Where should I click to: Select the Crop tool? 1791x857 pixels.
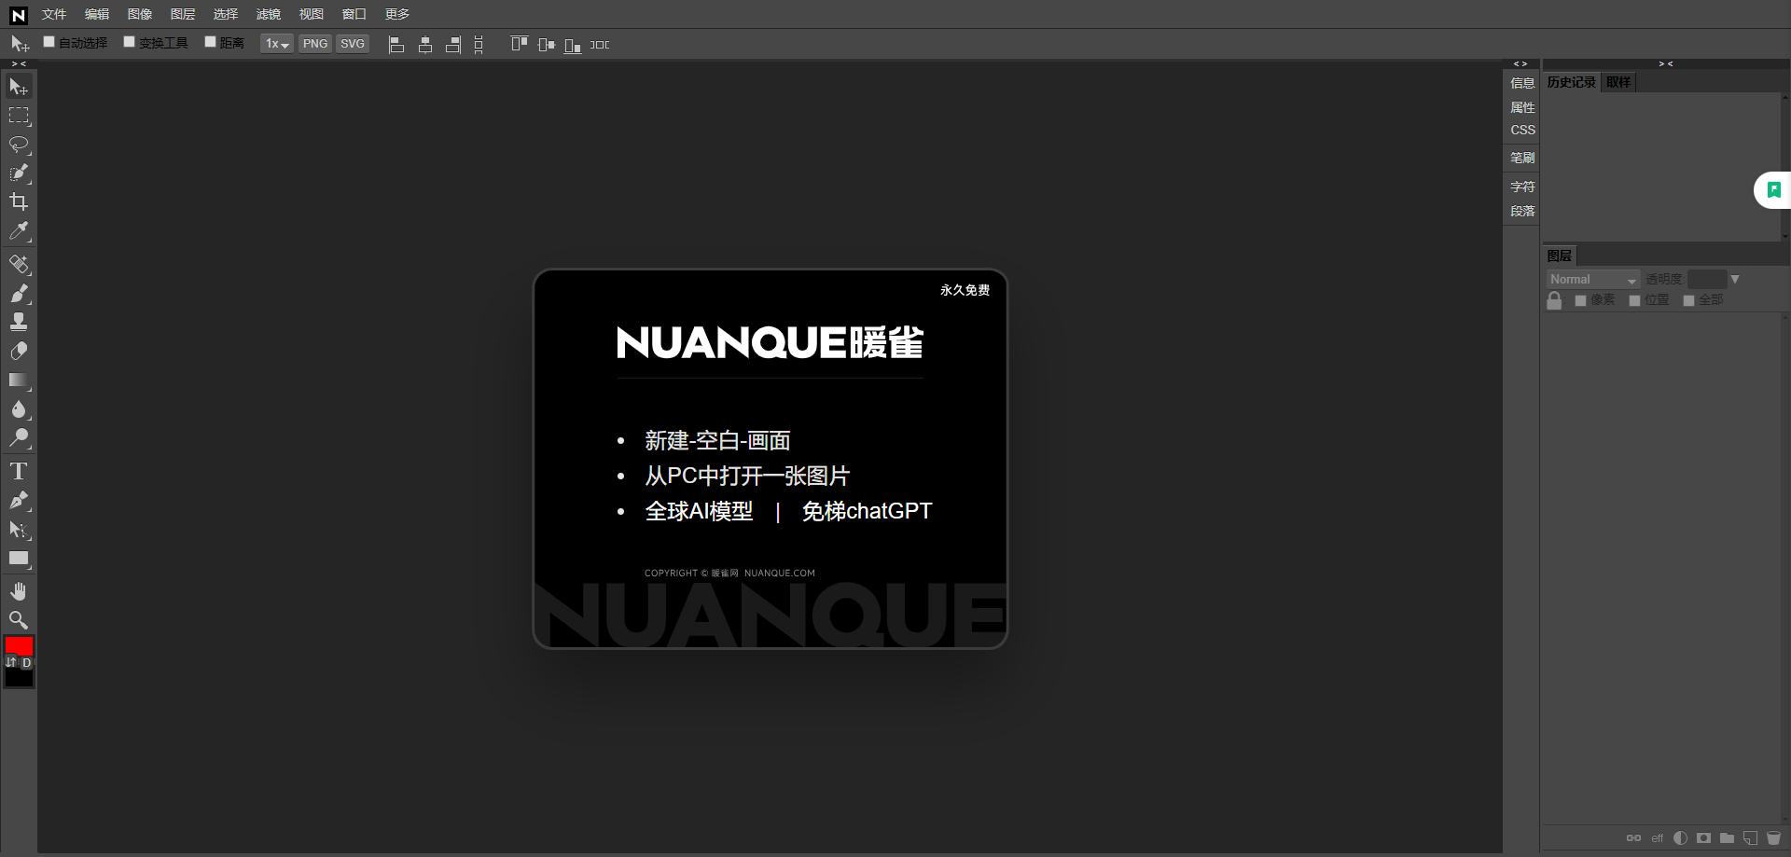click(19, 202)
